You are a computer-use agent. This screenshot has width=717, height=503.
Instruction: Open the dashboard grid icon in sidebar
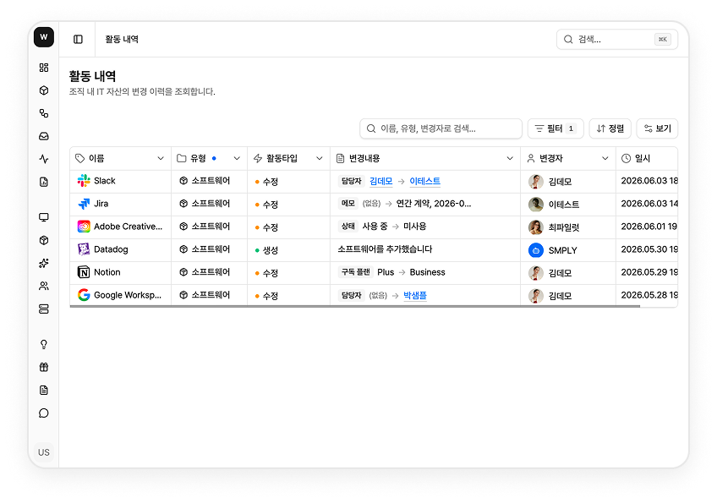point(44,68)
